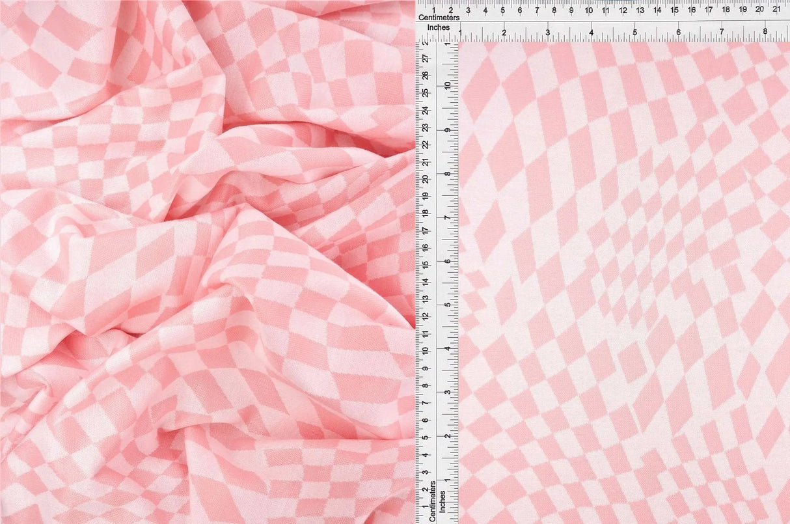The image size is (790, 524).
Task: Click the number 27 on the vertical centimeter ruler
Action: (426, 57)
